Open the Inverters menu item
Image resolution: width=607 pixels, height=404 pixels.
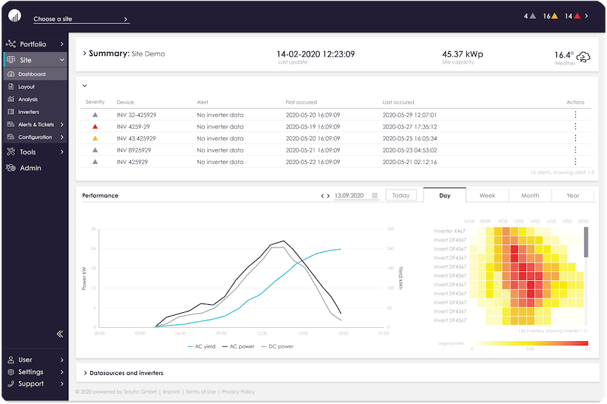35,112
